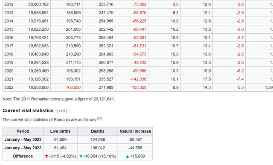Select the January - May 2023 row label
The image size is (273, 165).
click(x=23, y=148)
